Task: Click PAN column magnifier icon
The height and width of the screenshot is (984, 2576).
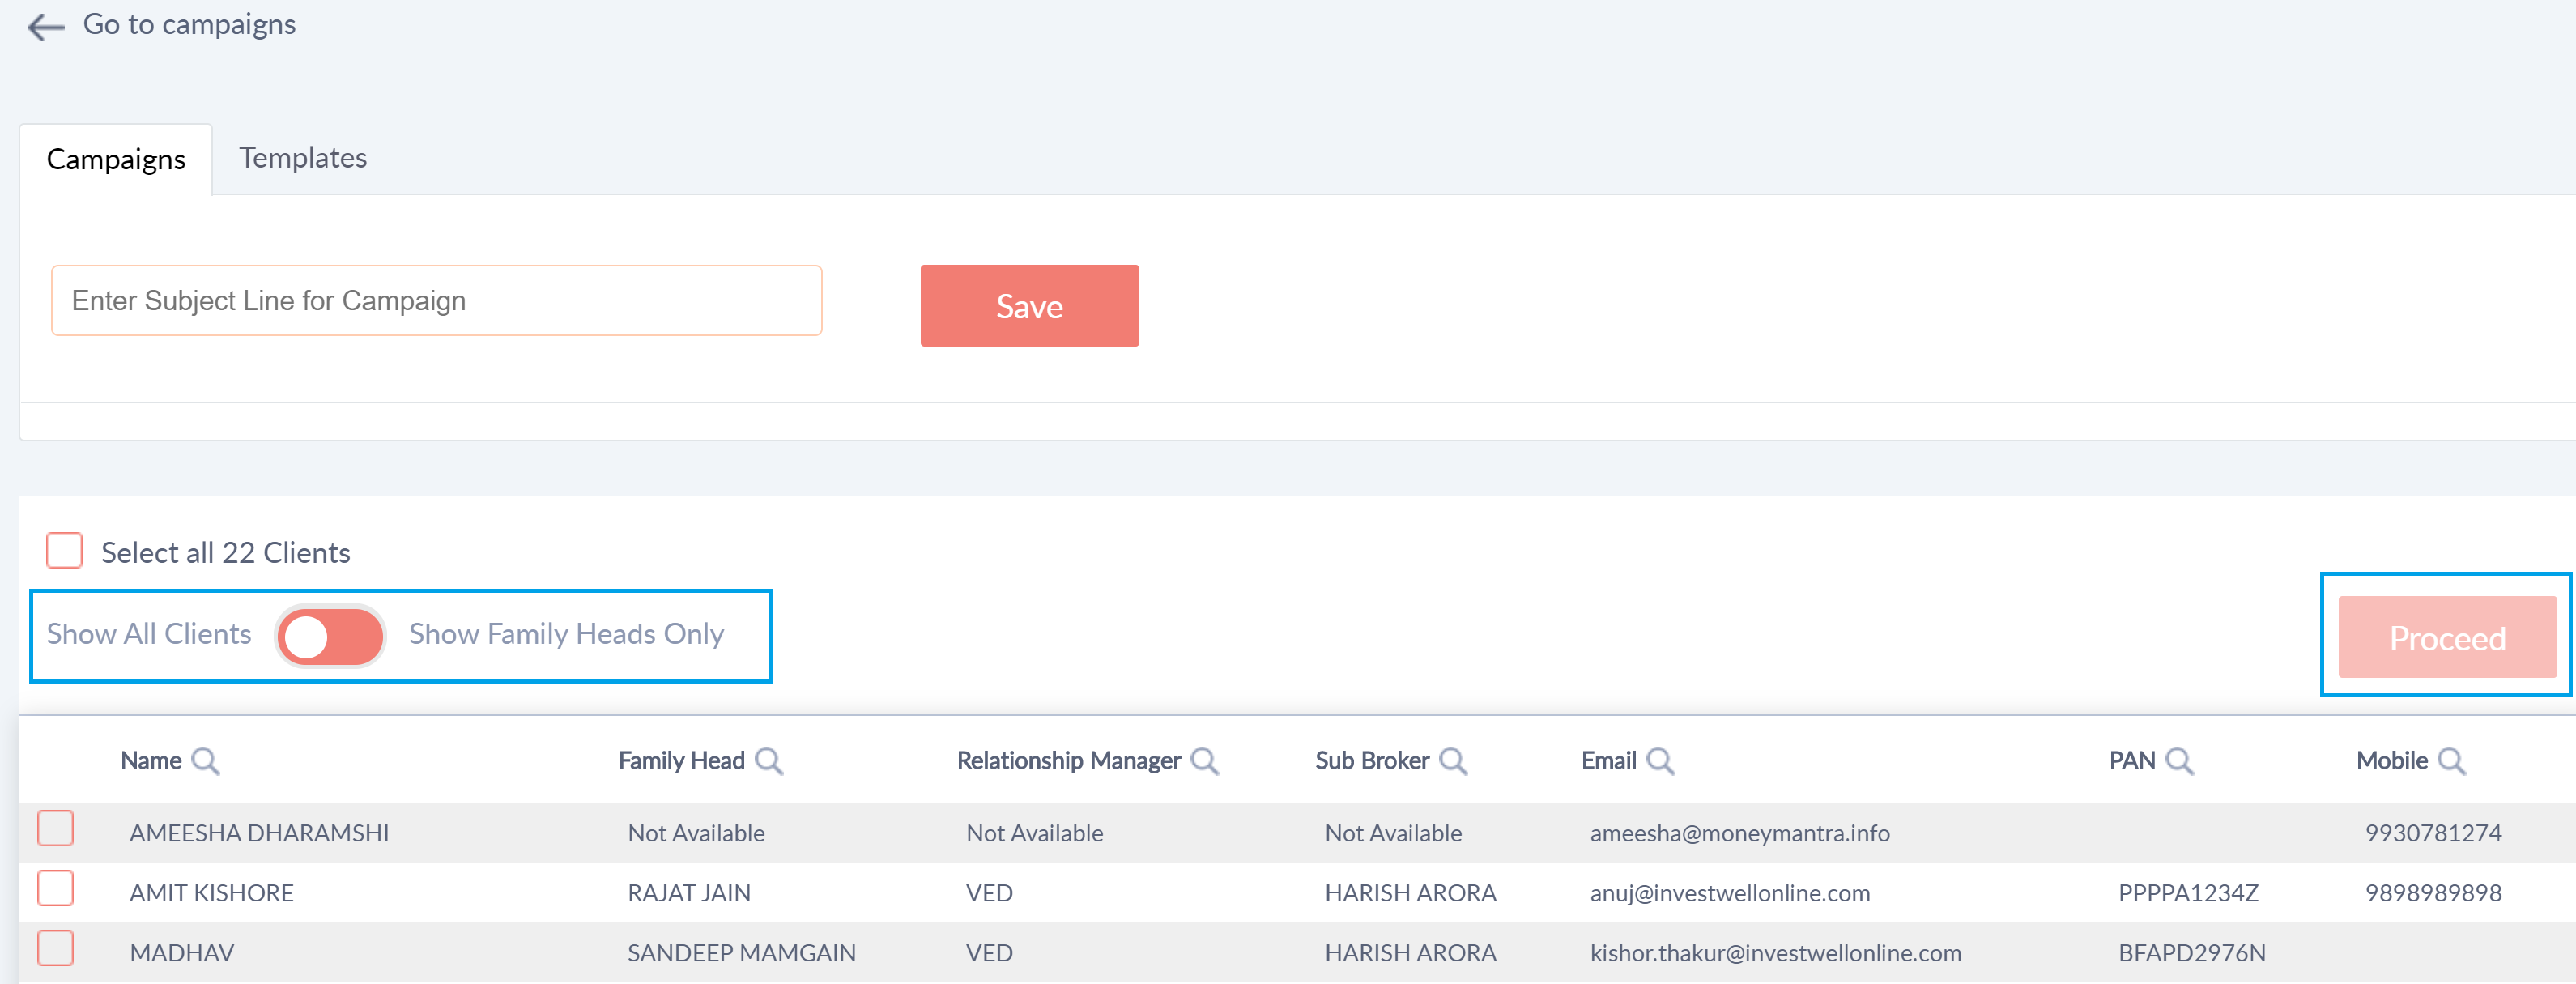Action: tap(2179, 761)
